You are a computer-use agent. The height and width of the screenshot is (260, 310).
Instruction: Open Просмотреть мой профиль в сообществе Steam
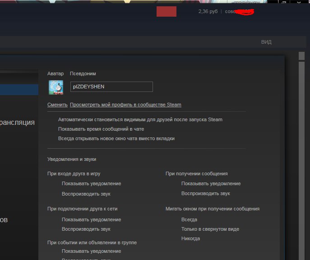pyautogui.click(x=125, y=105)
